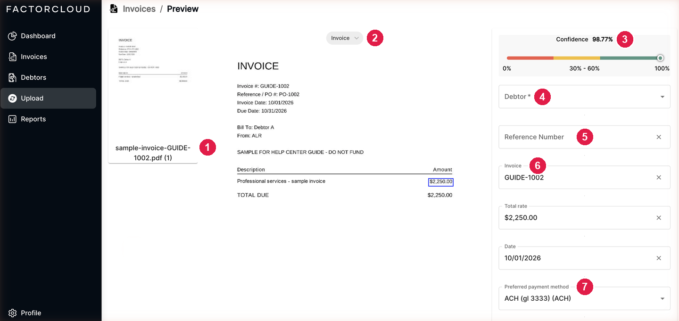Click the 'Bill To: Debtor A' text

pos(256,127)
